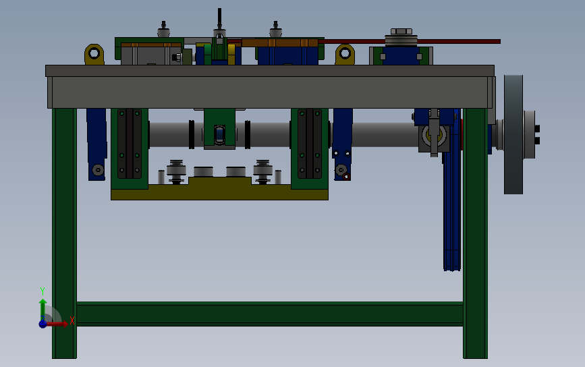Select the right yellow lifting eye
Image resolution: width=585 pixels, height=367 pixels.
345,55
